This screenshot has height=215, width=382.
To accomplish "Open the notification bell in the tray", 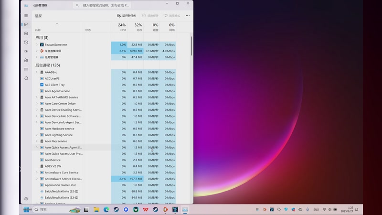I will 357,210.
